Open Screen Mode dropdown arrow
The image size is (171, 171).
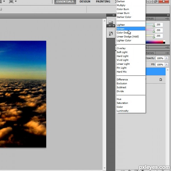point(16,1)
